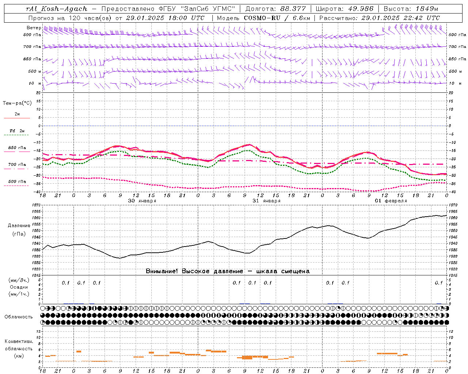The width and height of the screenshot is (468, 374).
Task: Click the Td 2м legend label
Action: [17, 131]
